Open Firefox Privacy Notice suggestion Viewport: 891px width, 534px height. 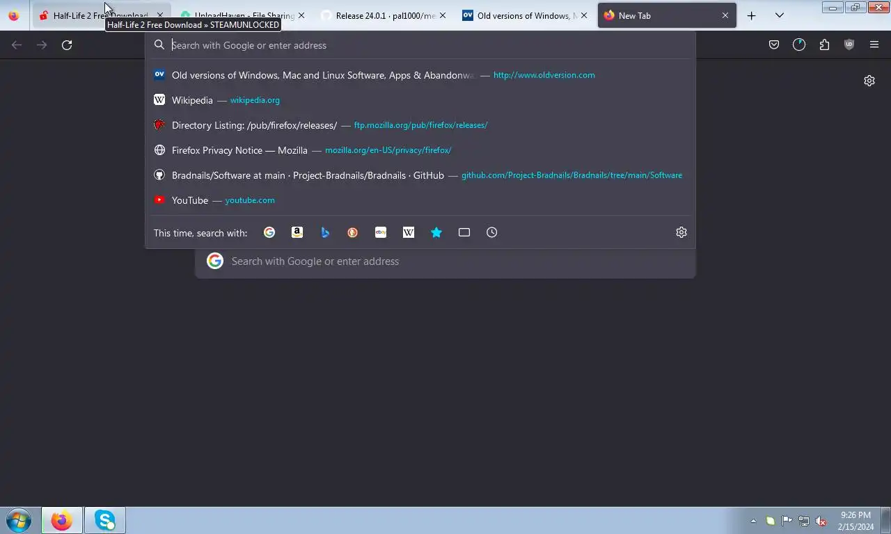click(420, 150)
